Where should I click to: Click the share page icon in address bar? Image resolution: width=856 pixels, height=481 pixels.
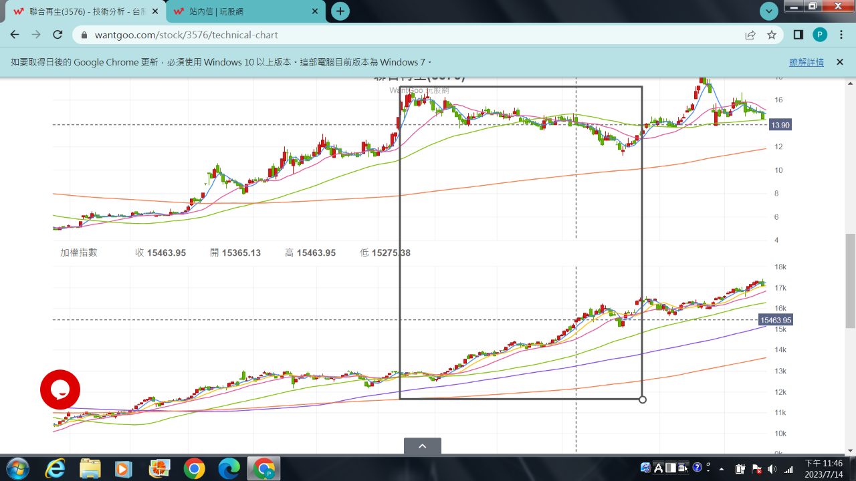[750, 35]
